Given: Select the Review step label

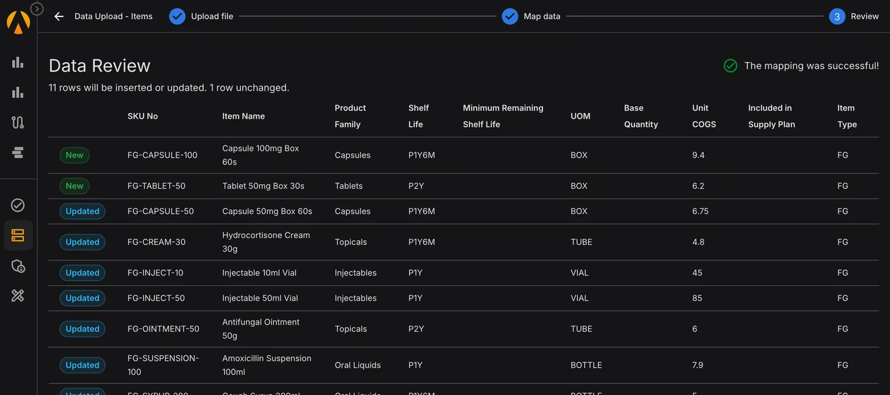Looking at the screenshot, I should click(865, 17).
